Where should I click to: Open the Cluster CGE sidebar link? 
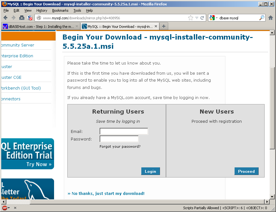[x=11, y=77]
